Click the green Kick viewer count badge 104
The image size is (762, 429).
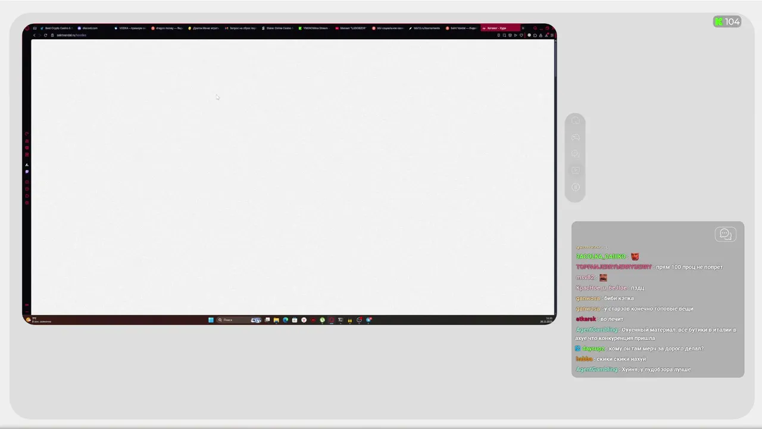pyautogui.click(x=727, y=22)
